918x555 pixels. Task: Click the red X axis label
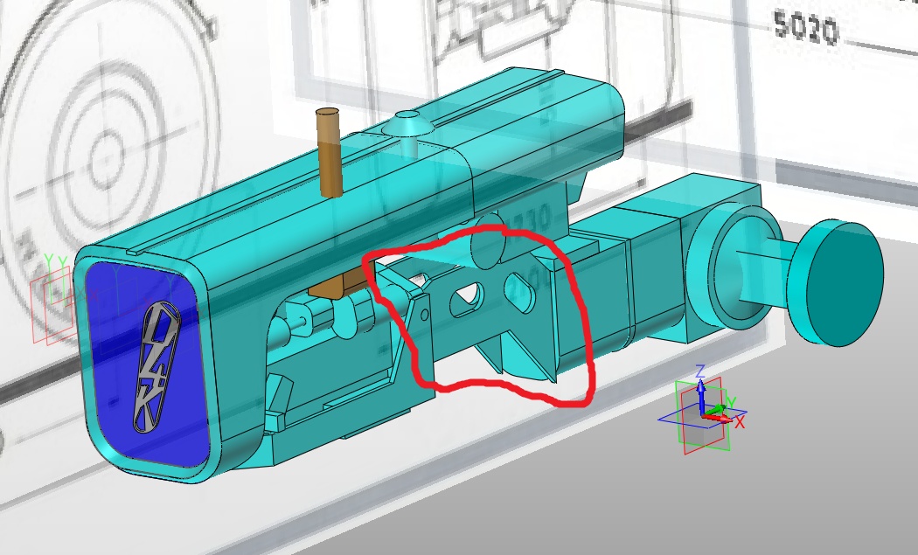(740, 422)
